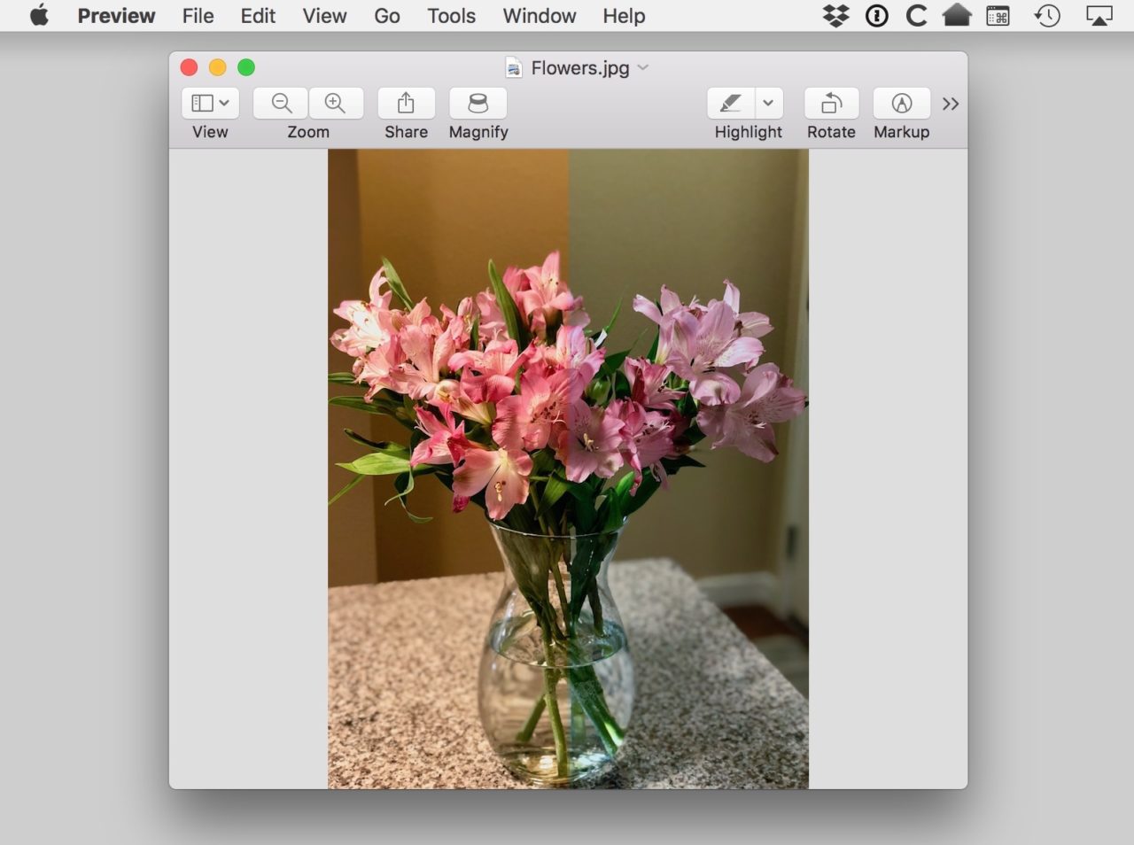Rotate the image with Rotate button
This screenshot has height=845, width=1134.
tap(831, 104)
